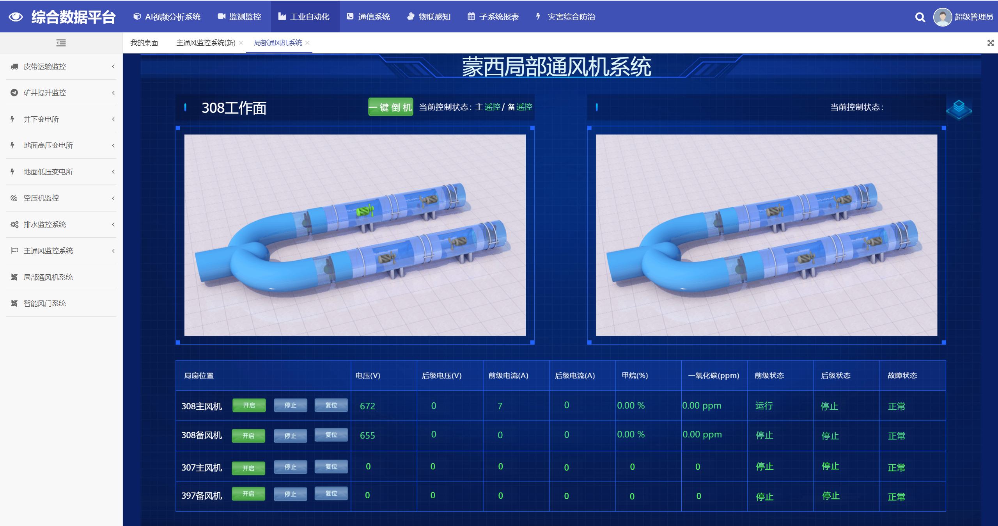Stop the 308备风机 with 停止
This screenshot has width=998, height=526.
(x=290, y=435)
